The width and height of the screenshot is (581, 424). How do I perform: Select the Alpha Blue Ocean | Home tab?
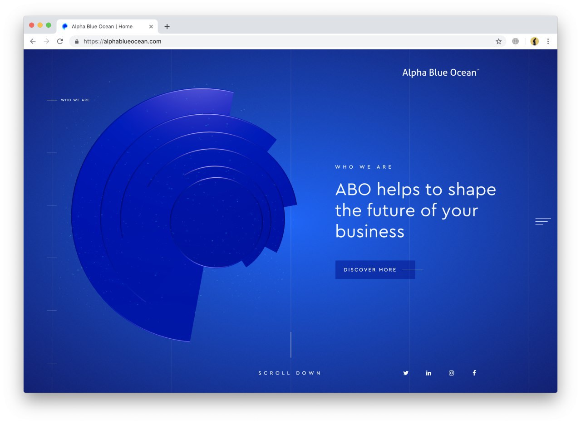(x=108, y=26)
